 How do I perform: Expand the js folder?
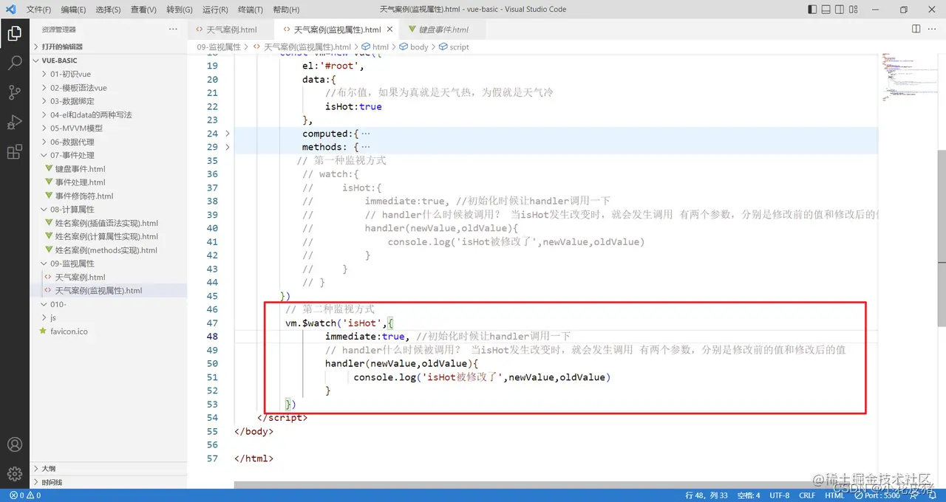pos(108,317)
